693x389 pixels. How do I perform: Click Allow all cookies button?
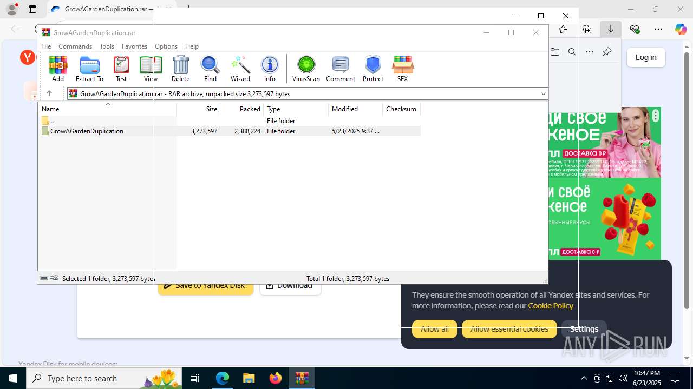pyautogui.click(x=435, y=329)
